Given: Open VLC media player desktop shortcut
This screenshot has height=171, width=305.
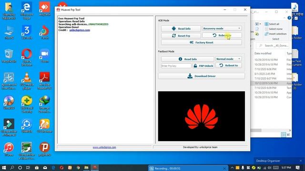Looking at the screenshot, I should point(27,81).
